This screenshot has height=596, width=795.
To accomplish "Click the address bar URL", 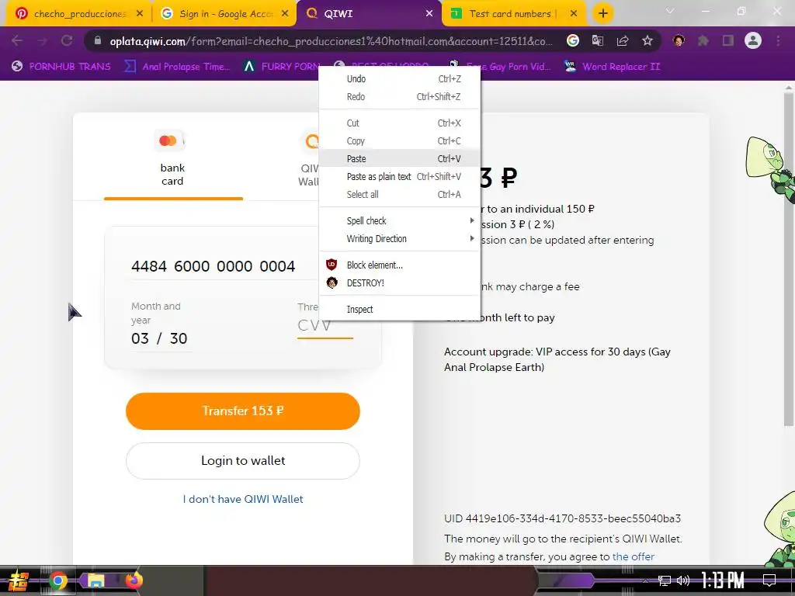I will [331, 41].
